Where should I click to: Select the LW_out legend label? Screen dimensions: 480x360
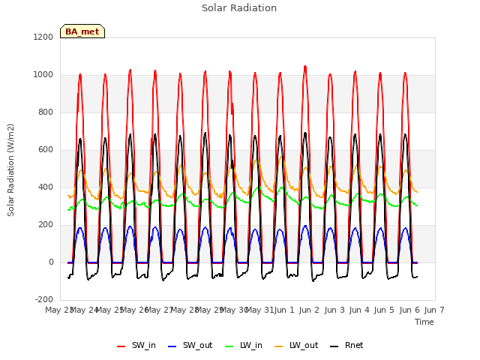point(304,345)
